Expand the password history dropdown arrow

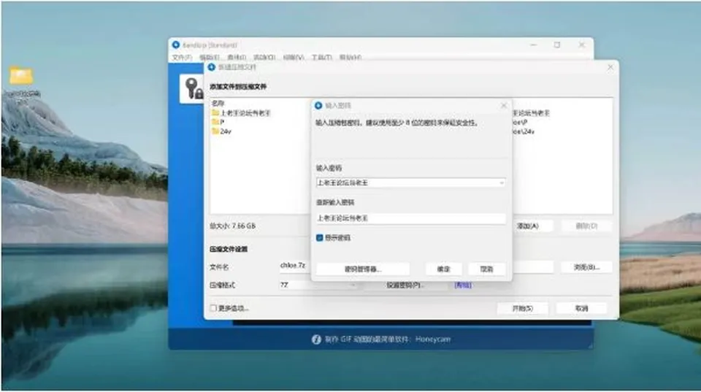coord(502,182)
